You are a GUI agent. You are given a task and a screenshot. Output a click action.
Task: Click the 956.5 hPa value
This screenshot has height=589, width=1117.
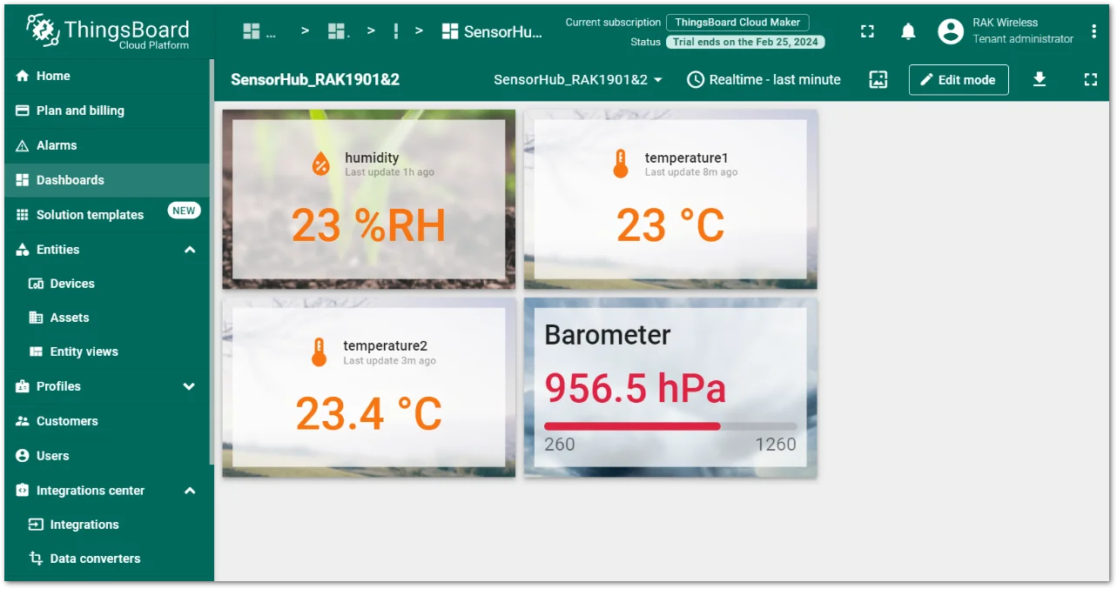click(635, 388)
